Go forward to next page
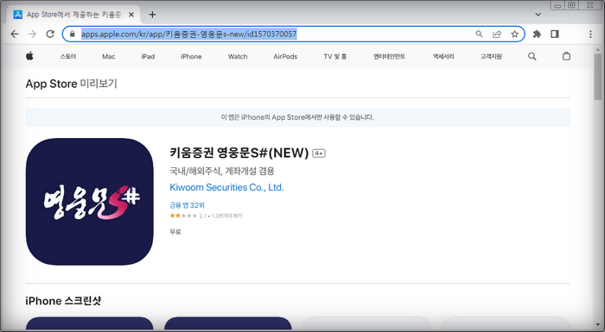 [x=33, y=34]
